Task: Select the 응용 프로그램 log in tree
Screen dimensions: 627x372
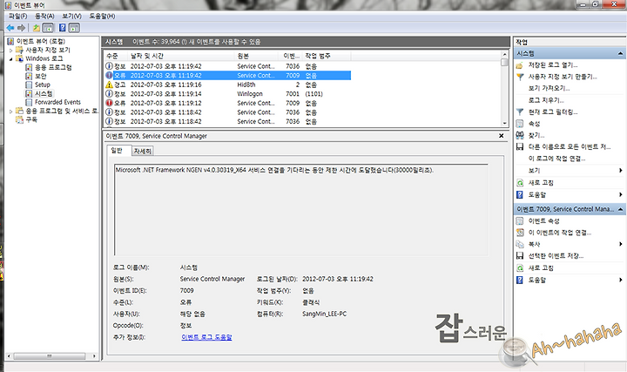Action: point(49,67)
